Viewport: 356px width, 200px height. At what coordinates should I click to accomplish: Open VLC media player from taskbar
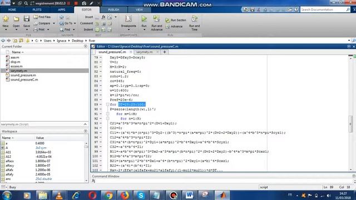click(x=60, y=195)
